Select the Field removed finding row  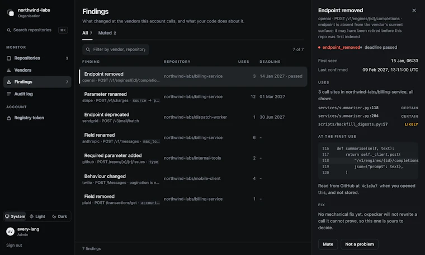193,199
